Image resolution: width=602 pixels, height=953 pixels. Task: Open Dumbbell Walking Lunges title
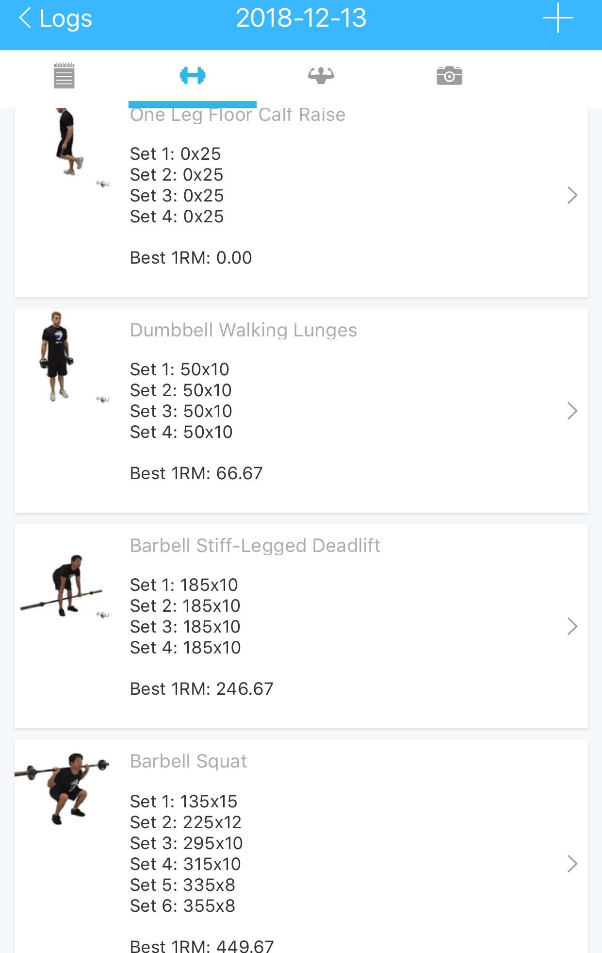243,330
